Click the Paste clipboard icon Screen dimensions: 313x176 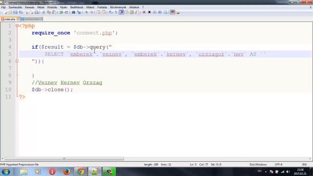point(54,12)
